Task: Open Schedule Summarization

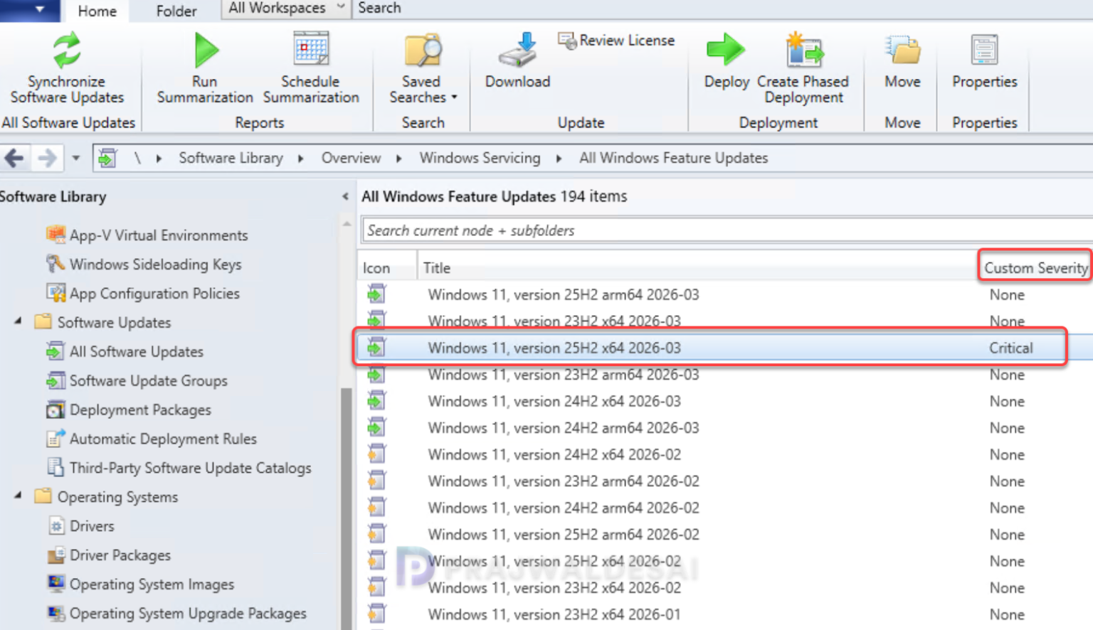Action: 311,69
